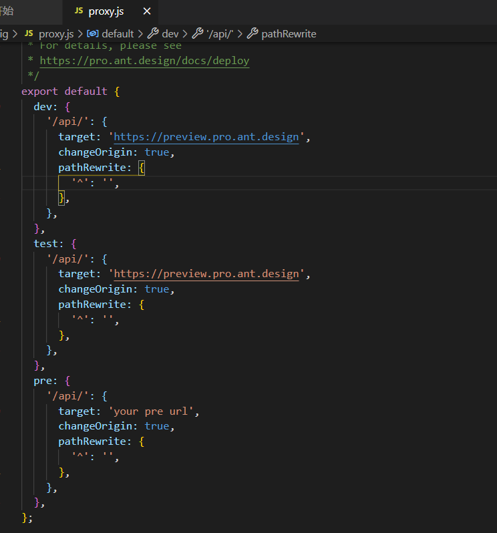Click the '/api/' key under test
This screenshot has width=497, height=533.
pos(67,258)
